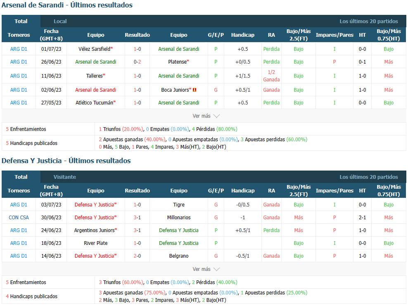Click Arsenal de Sarandi in the 26/06/23 row
The image size is (408, 306).
96,62
